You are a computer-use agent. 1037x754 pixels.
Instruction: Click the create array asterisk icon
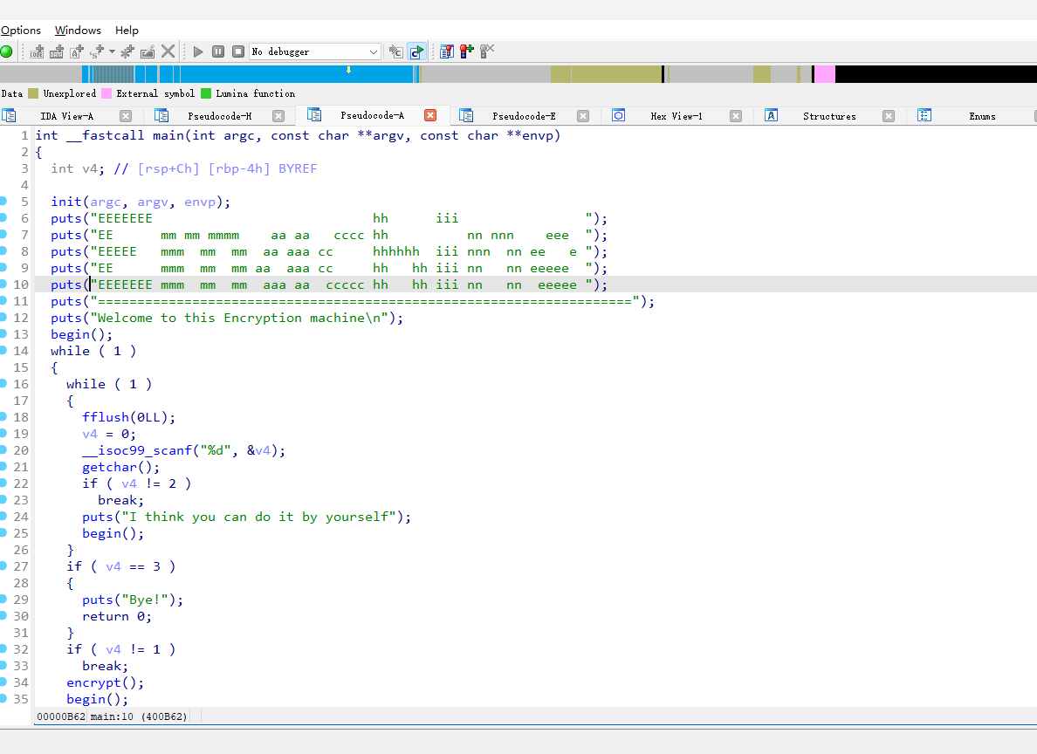(x=127, y=51)
